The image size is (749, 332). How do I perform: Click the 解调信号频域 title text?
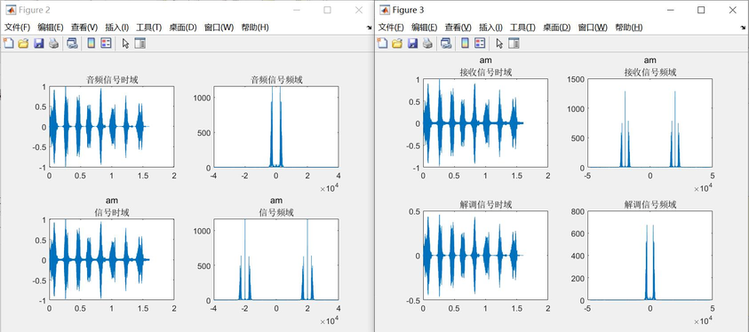tap(650, 205)
